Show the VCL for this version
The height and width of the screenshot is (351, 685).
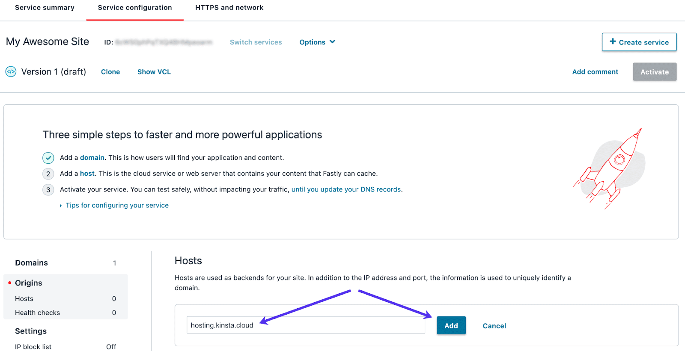(x=154, y=72)
